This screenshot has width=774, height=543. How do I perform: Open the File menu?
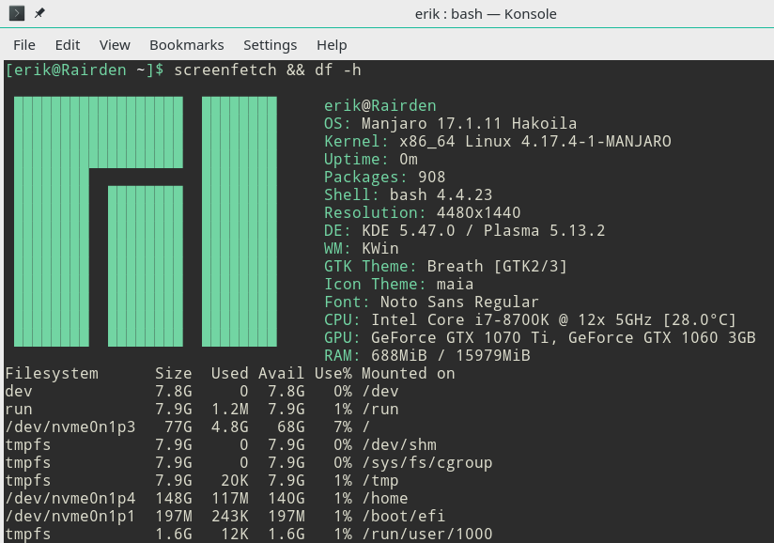tap(24, 45)
